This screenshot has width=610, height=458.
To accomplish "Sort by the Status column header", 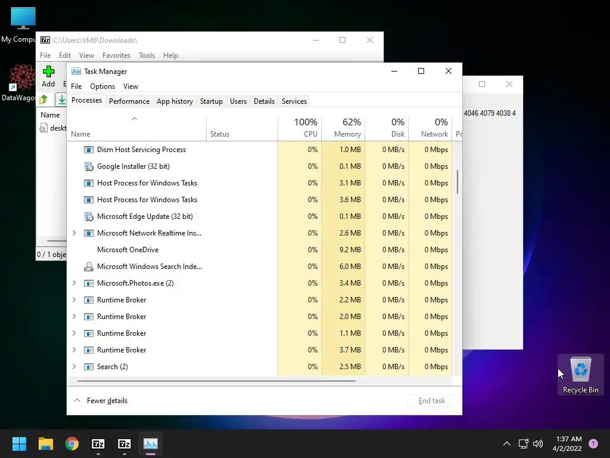I will (242, 128).
